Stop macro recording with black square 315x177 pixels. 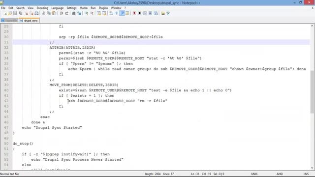click(x=140, y=13)
